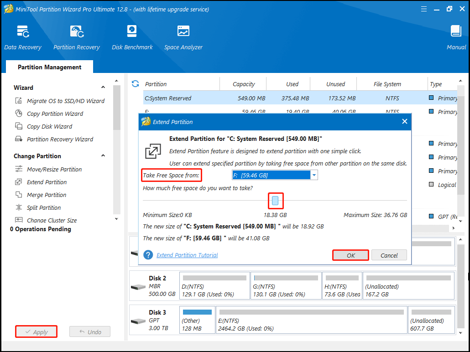The image size is (470, 352).
Task: Select Disk 3 Unallocated 607.7 GB block
Action: click(431, 320)
